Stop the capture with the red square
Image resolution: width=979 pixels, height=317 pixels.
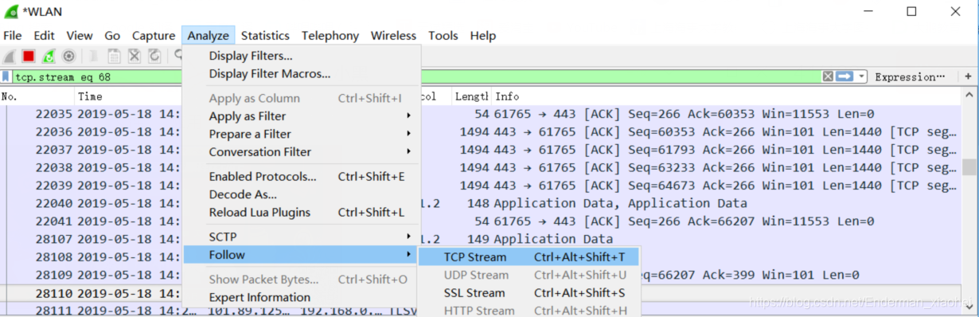(29, 56)
